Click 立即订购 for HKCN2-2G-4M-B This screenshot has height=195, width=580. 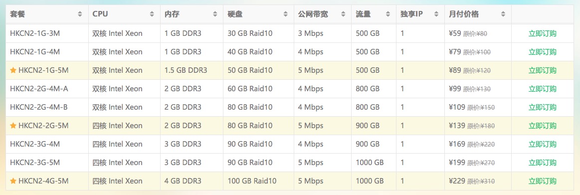tap(542, 107)
